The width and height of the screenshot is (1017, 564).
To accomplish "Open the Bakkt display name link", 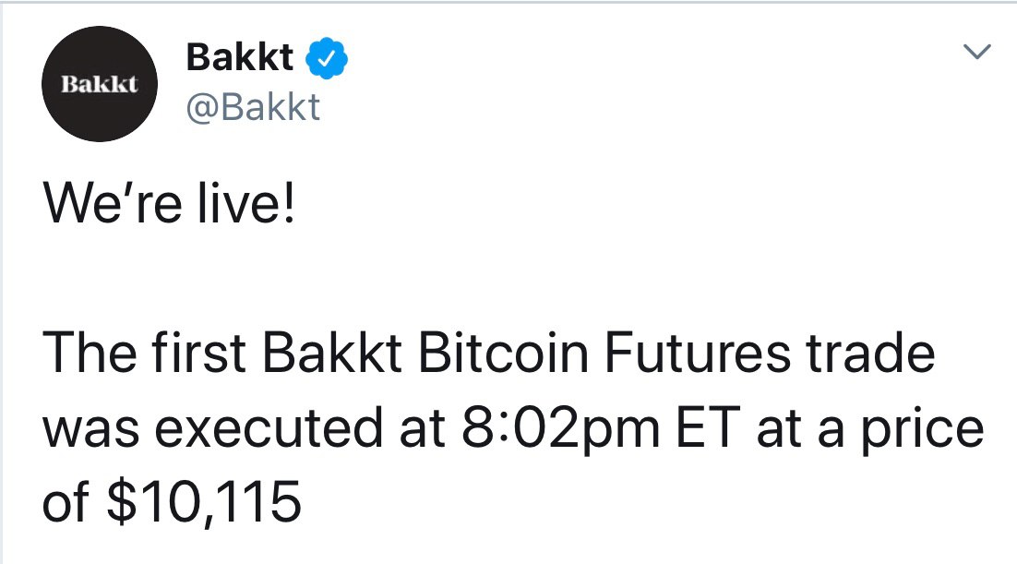I will click(240, 59).
